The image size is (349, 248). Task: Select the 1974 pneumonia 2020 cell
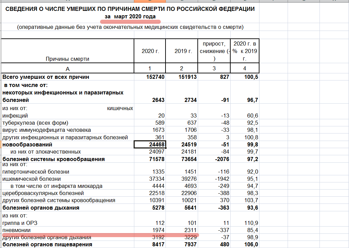[x=150, y=230]
